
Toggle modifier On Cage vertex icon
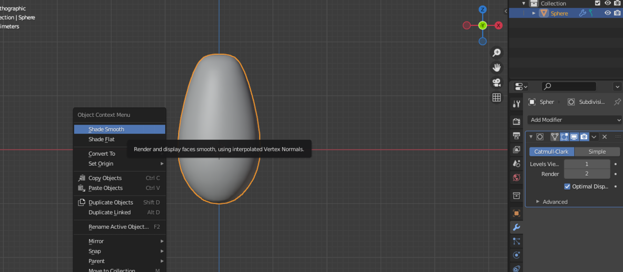tap(554, 137)
